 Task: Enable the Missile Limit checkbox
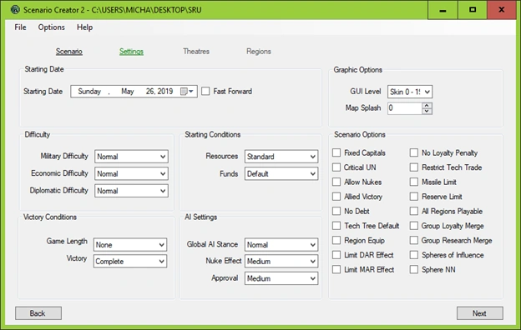414,182
